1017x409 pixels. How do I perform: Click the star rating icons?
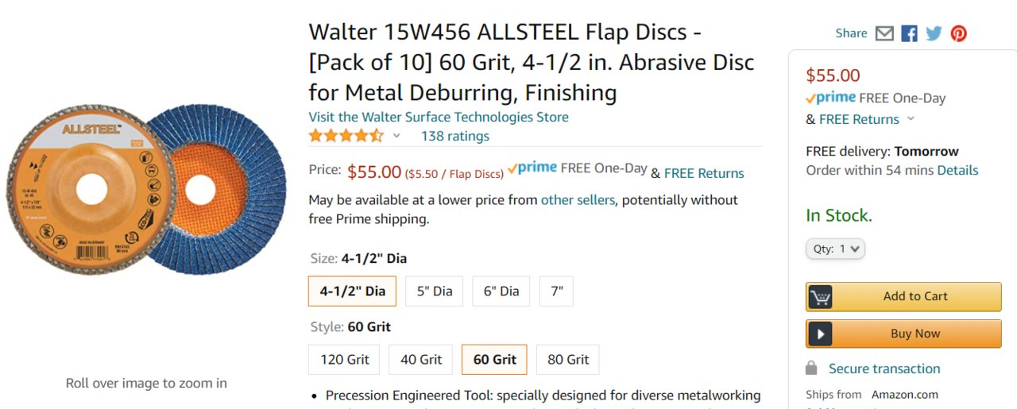(346, 136)
